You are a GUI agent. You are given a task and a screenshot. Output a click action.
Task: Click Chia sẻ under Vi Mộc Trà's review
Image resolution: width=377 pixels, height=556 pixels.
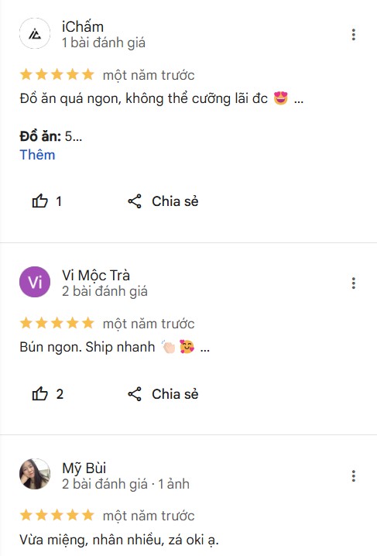coord(175,394)
